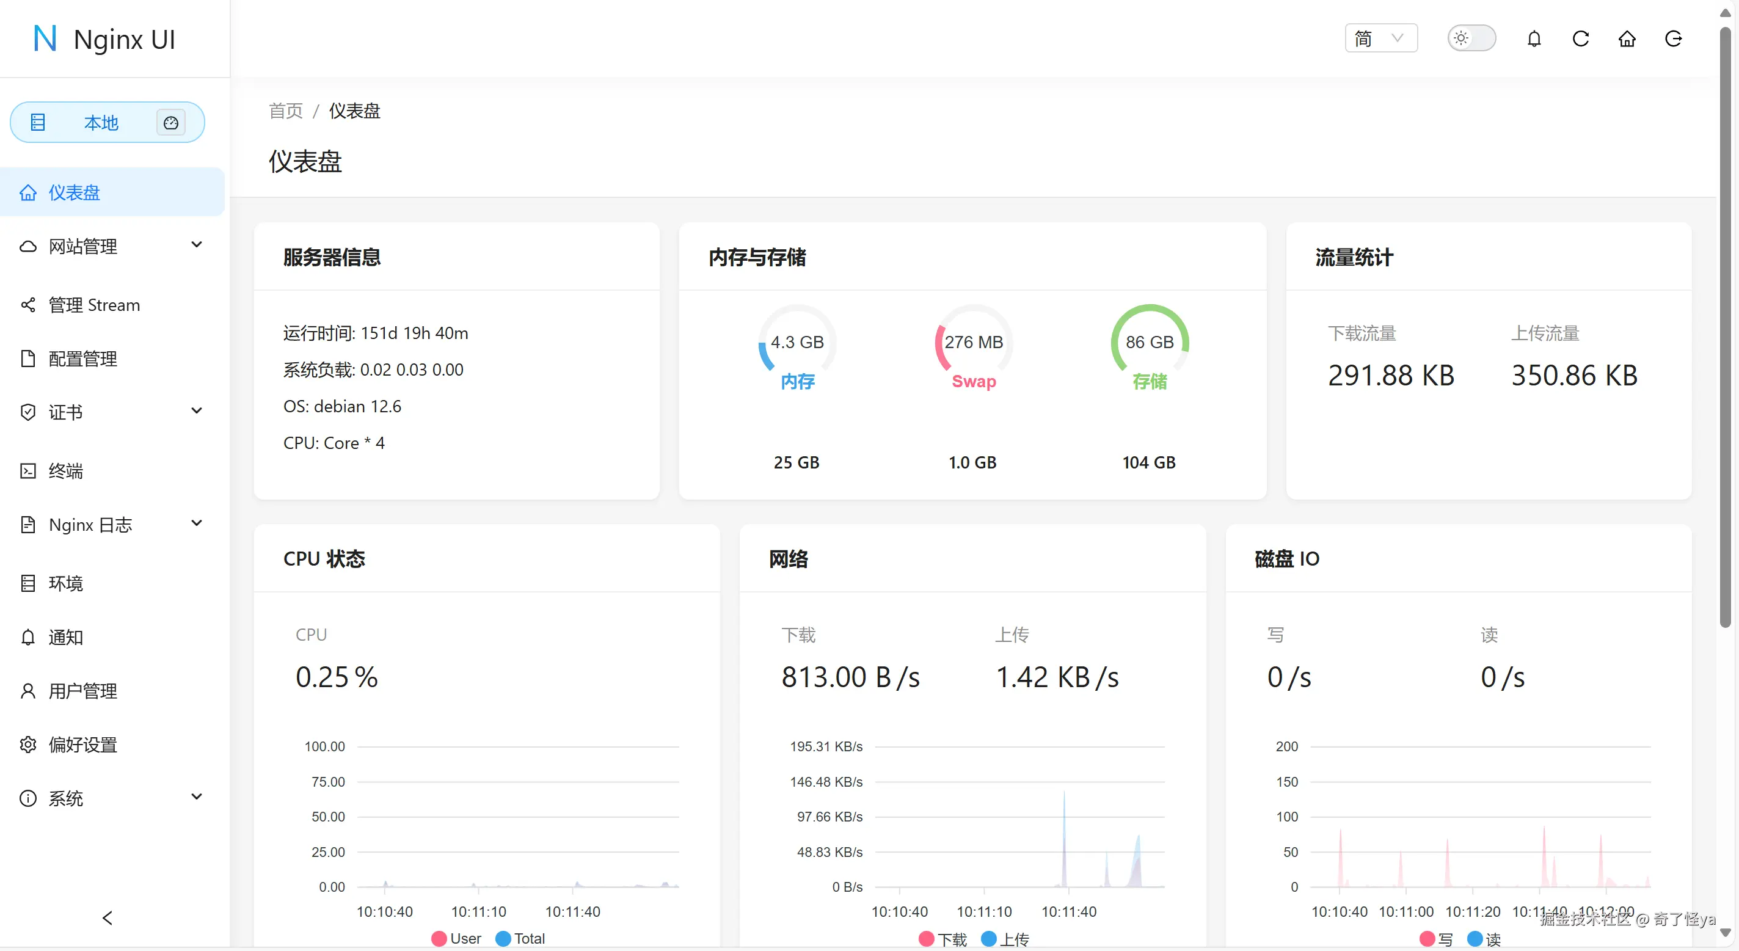Screen dimensions: 1739x951
Task: Click the 本地 environment selector button
Action: tap(101, 123)
